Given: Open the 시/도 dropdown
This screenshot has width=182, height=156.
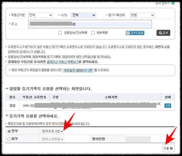Looking at the screenshot, I should tap(84, 15).
